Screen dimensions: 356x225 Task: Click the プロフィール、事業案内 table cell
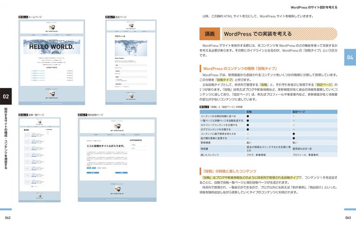click(305, 155)
